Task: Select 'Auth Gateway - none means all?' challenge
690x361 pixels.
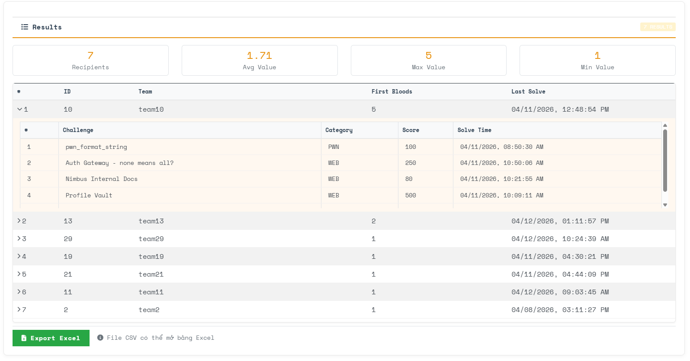Action: point(119,163)
